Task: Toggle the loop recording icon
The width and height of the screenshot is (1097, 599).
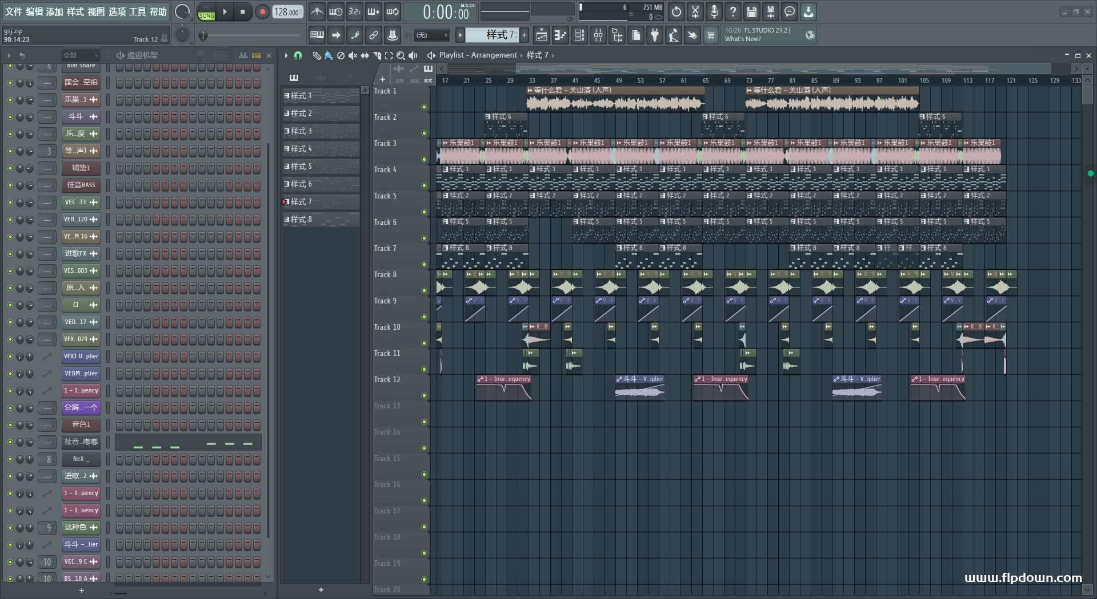Action: [x=393, y=11]
